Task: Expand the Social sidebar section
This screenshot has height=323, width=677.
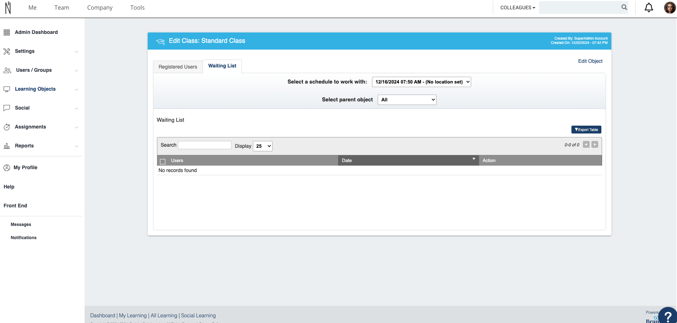Action: 76,108
